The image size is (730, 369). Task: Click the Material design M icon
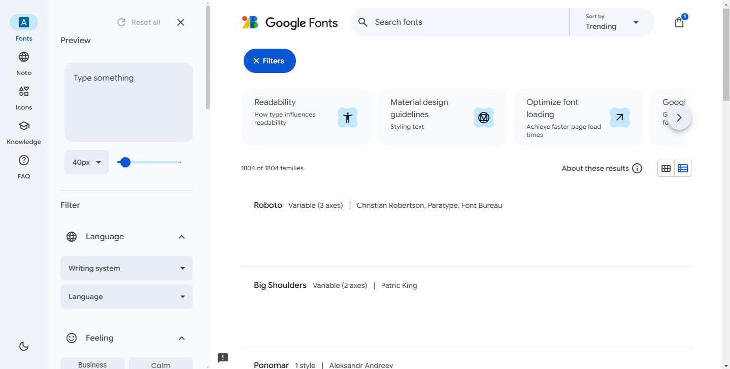(484, 118)
